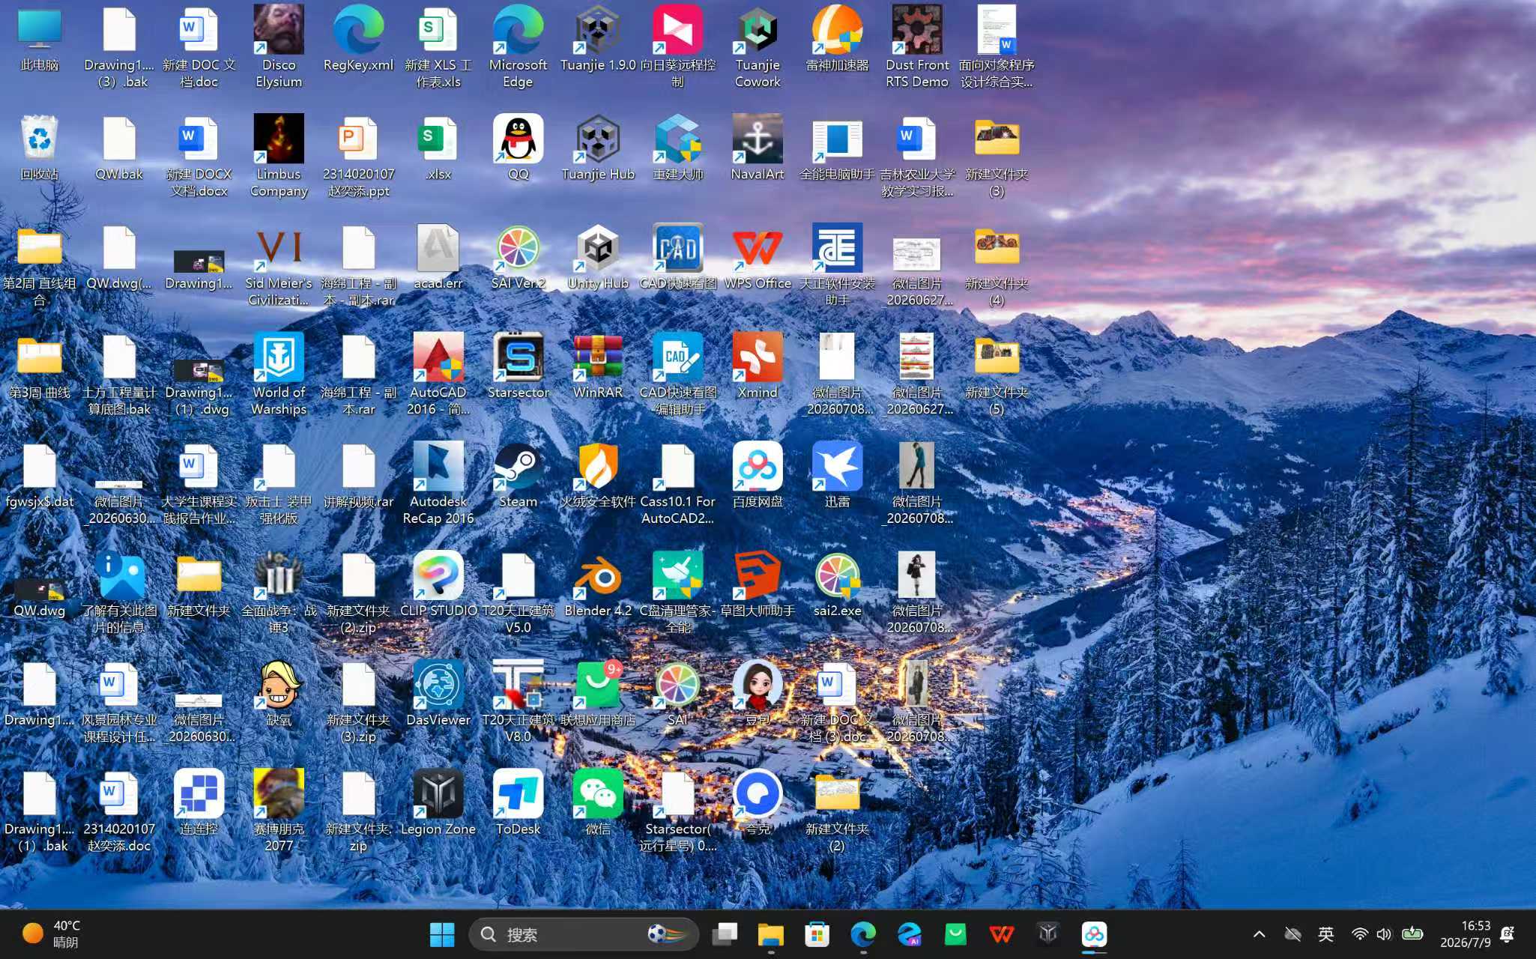Open WPS Office shortcut
Viewport: 1536px width, 959px height.
click(x=758, y=256)
